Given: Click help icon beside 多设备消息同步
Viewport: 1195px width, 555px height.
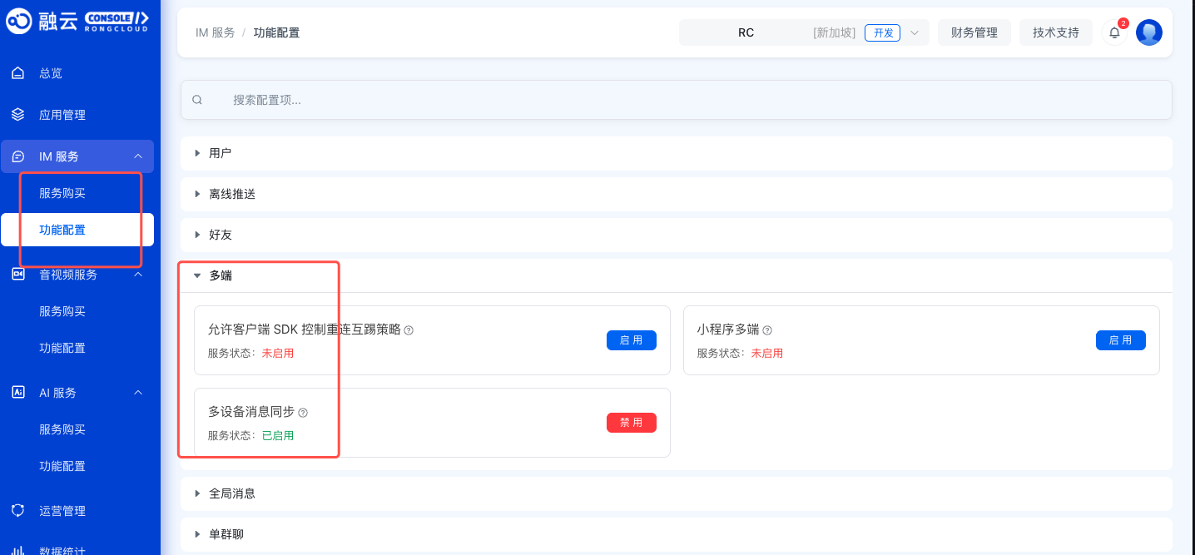Looking at the screenshot, I should point(303,413).
